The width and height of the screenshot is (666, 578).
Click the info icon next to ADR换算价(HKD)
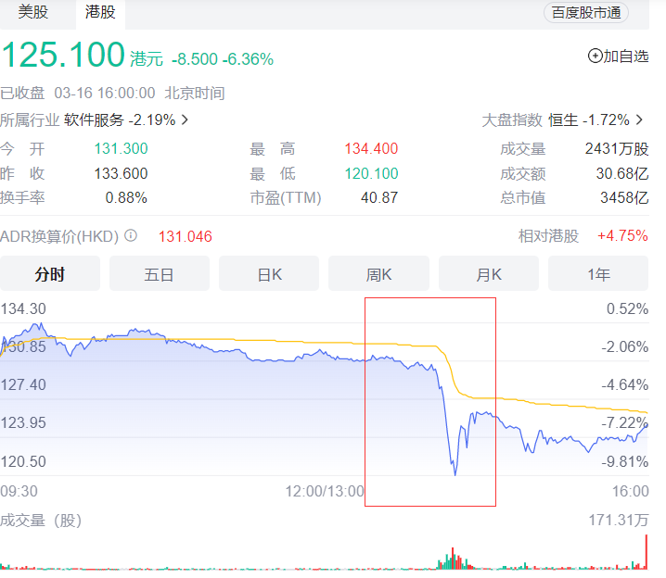point(131,235)
